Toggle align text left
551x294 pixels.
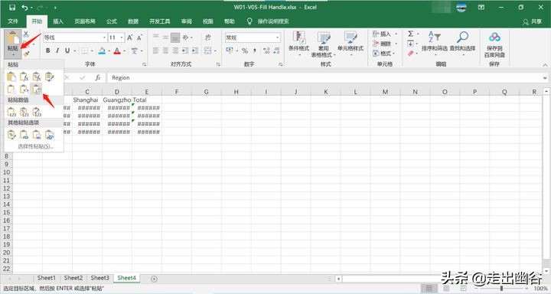pos(156,51)
